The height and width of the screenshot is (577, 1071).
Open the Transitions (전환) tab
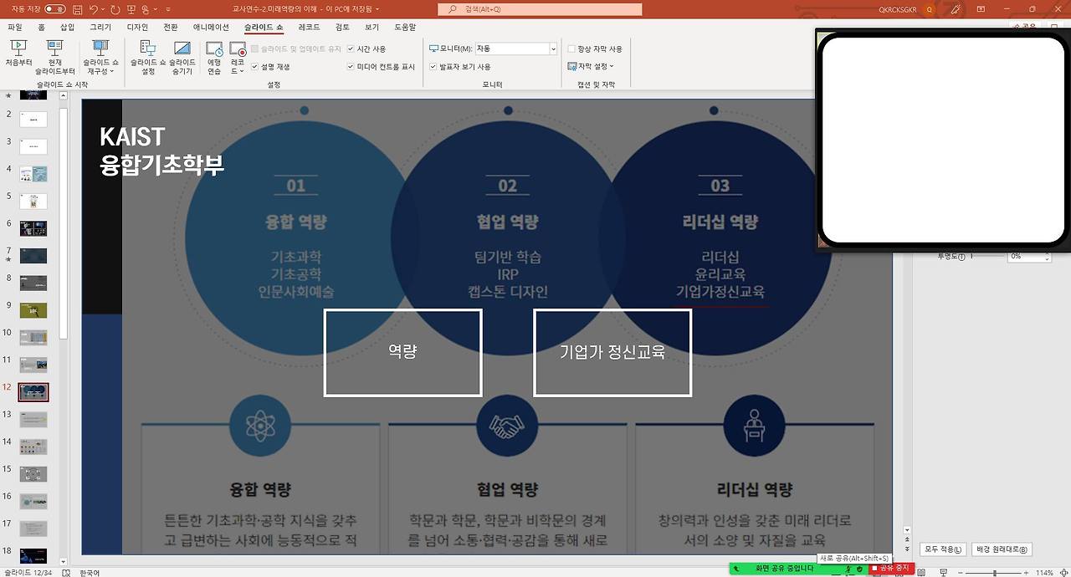point(171,28)
